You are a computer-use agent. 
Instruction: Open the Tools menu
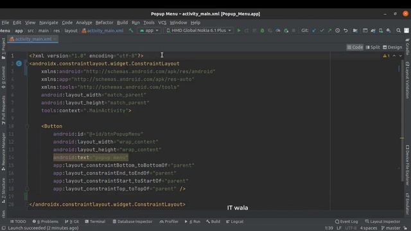[149, 22]
